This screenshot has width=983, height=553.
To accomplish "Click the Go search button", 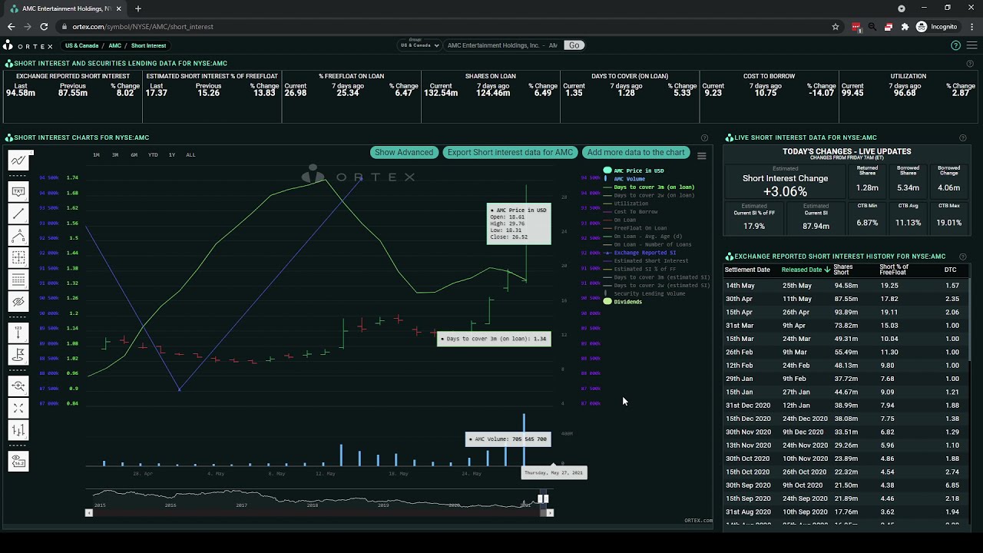I will coord(574,45).
